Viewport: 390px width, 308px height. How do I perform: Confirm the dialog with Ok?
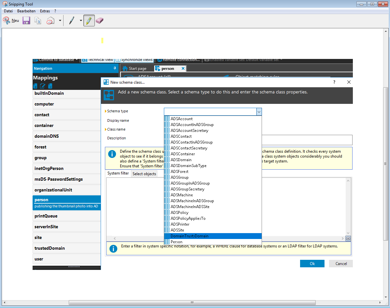312,263
